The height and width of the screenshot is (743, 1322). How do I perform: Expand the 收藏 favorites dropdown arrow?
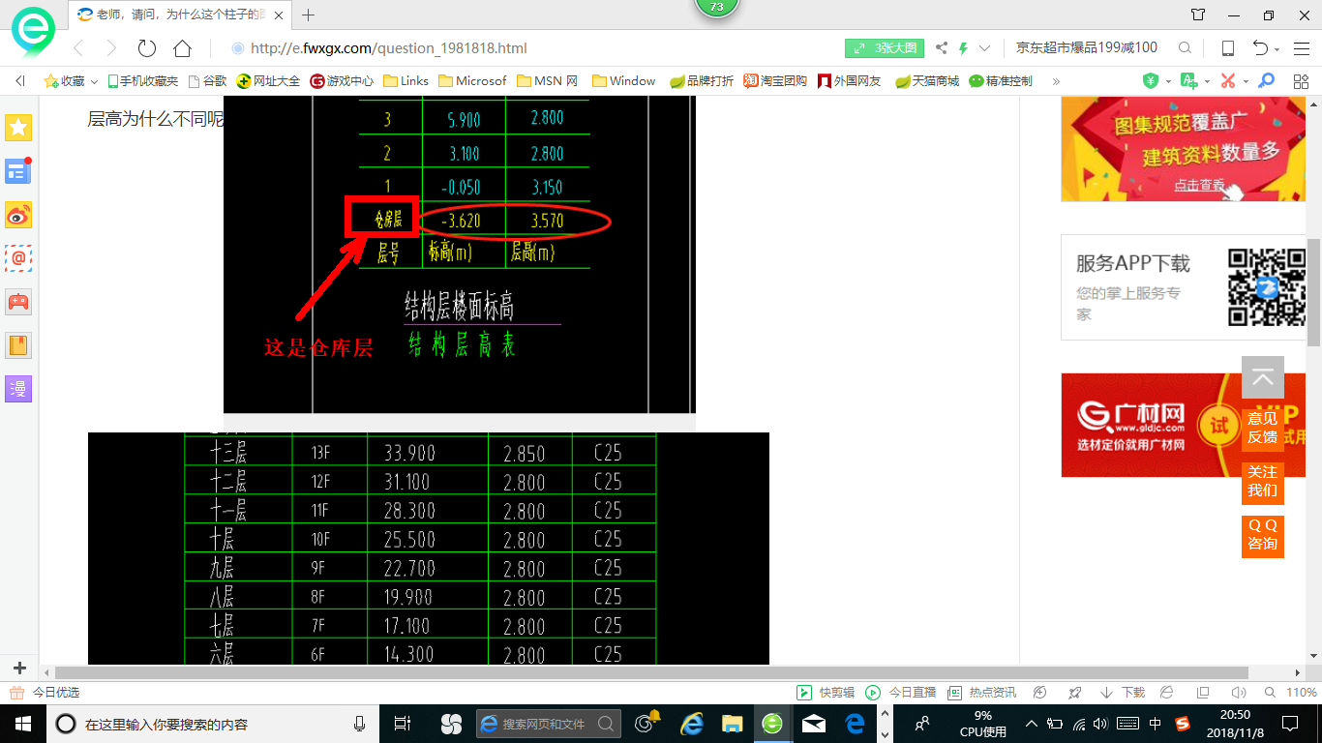(x=94, y=82)
